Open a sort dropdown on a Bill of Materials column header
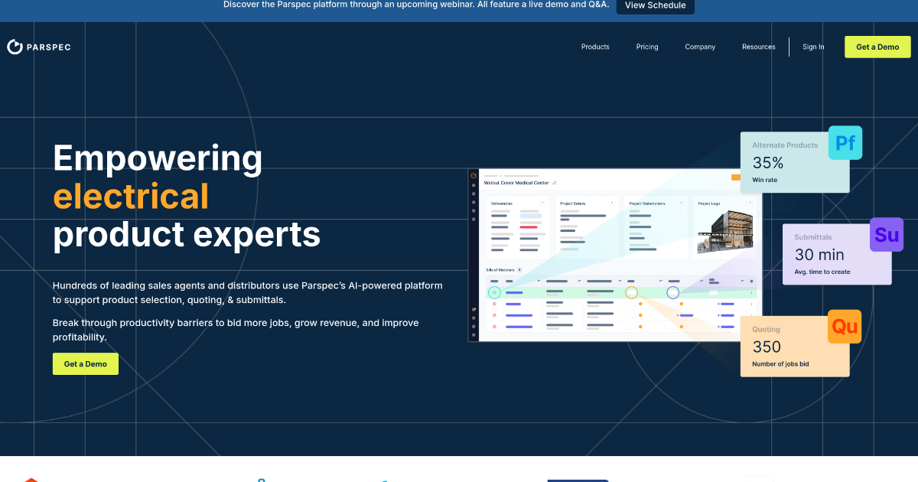Viewport: 918px width, 482px height. tap(539, 281)
